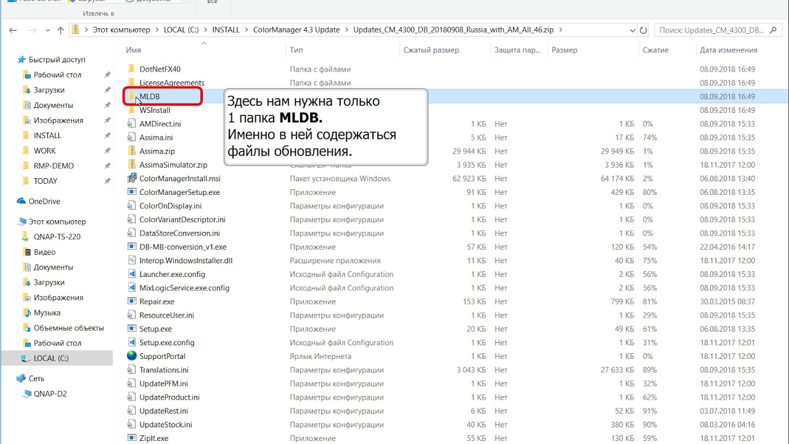Click the Быстрый доступ star icon
The image size is (789, 444).
(22, 60)
